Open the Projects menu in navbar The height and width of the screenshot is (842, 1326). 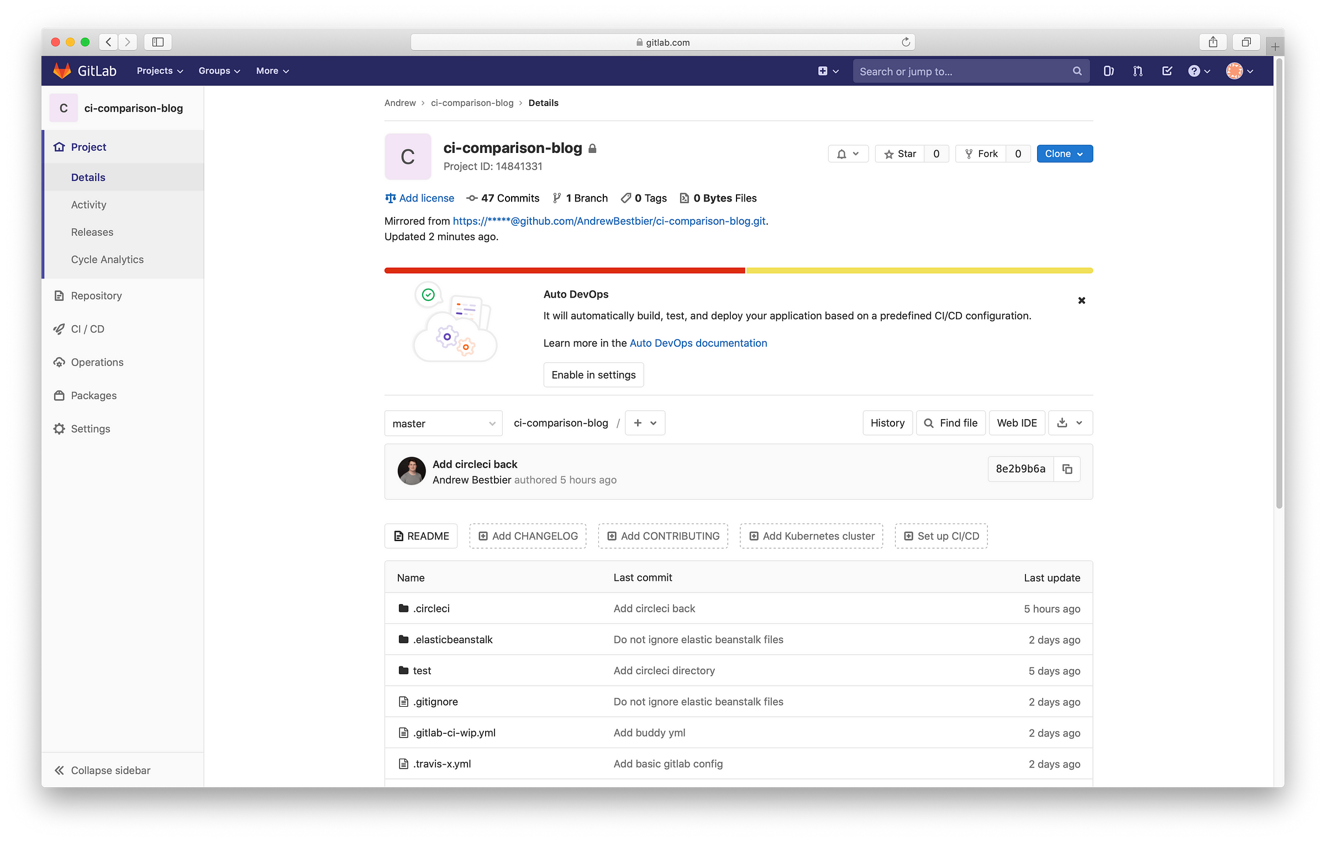(160, 71)
